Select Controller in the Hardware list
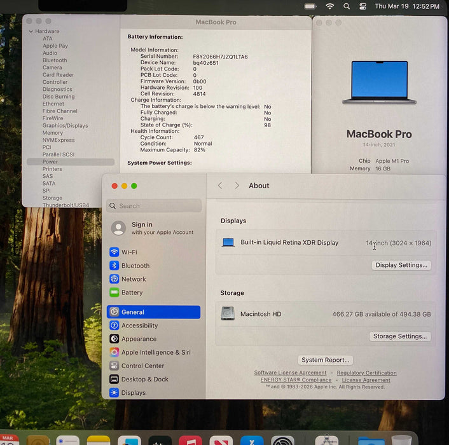This screenshot has height=445, width=449. click(x=55, y=82)
